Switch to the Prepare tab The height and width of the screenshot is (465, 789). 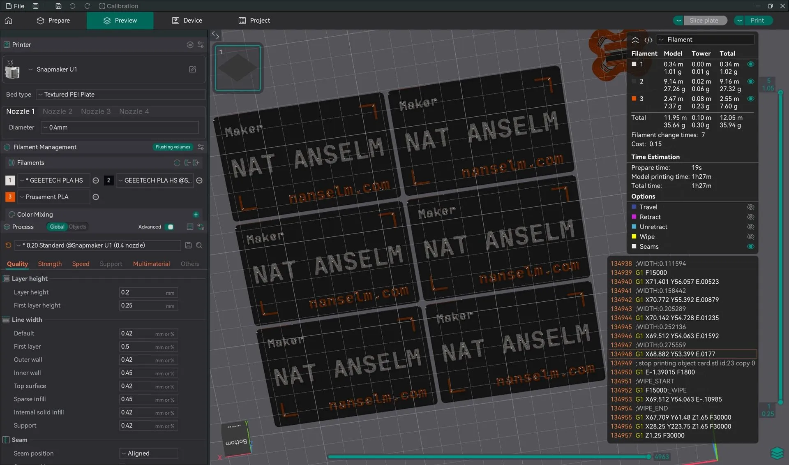(53, 21)
